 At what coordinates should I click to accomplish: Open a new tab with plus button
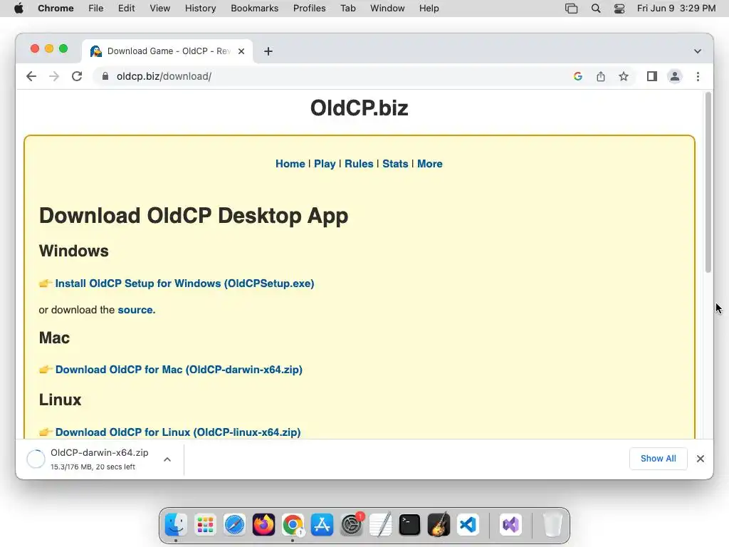coord(268,51)
